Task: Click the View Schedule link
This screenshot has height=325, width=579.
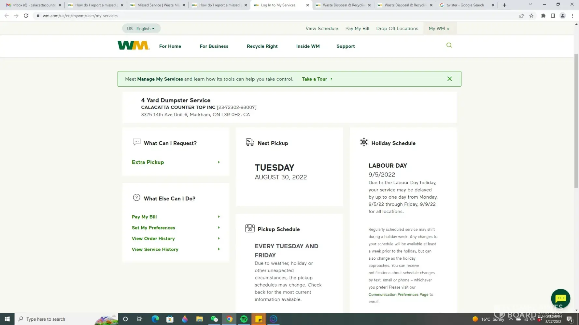Action: 322,29
